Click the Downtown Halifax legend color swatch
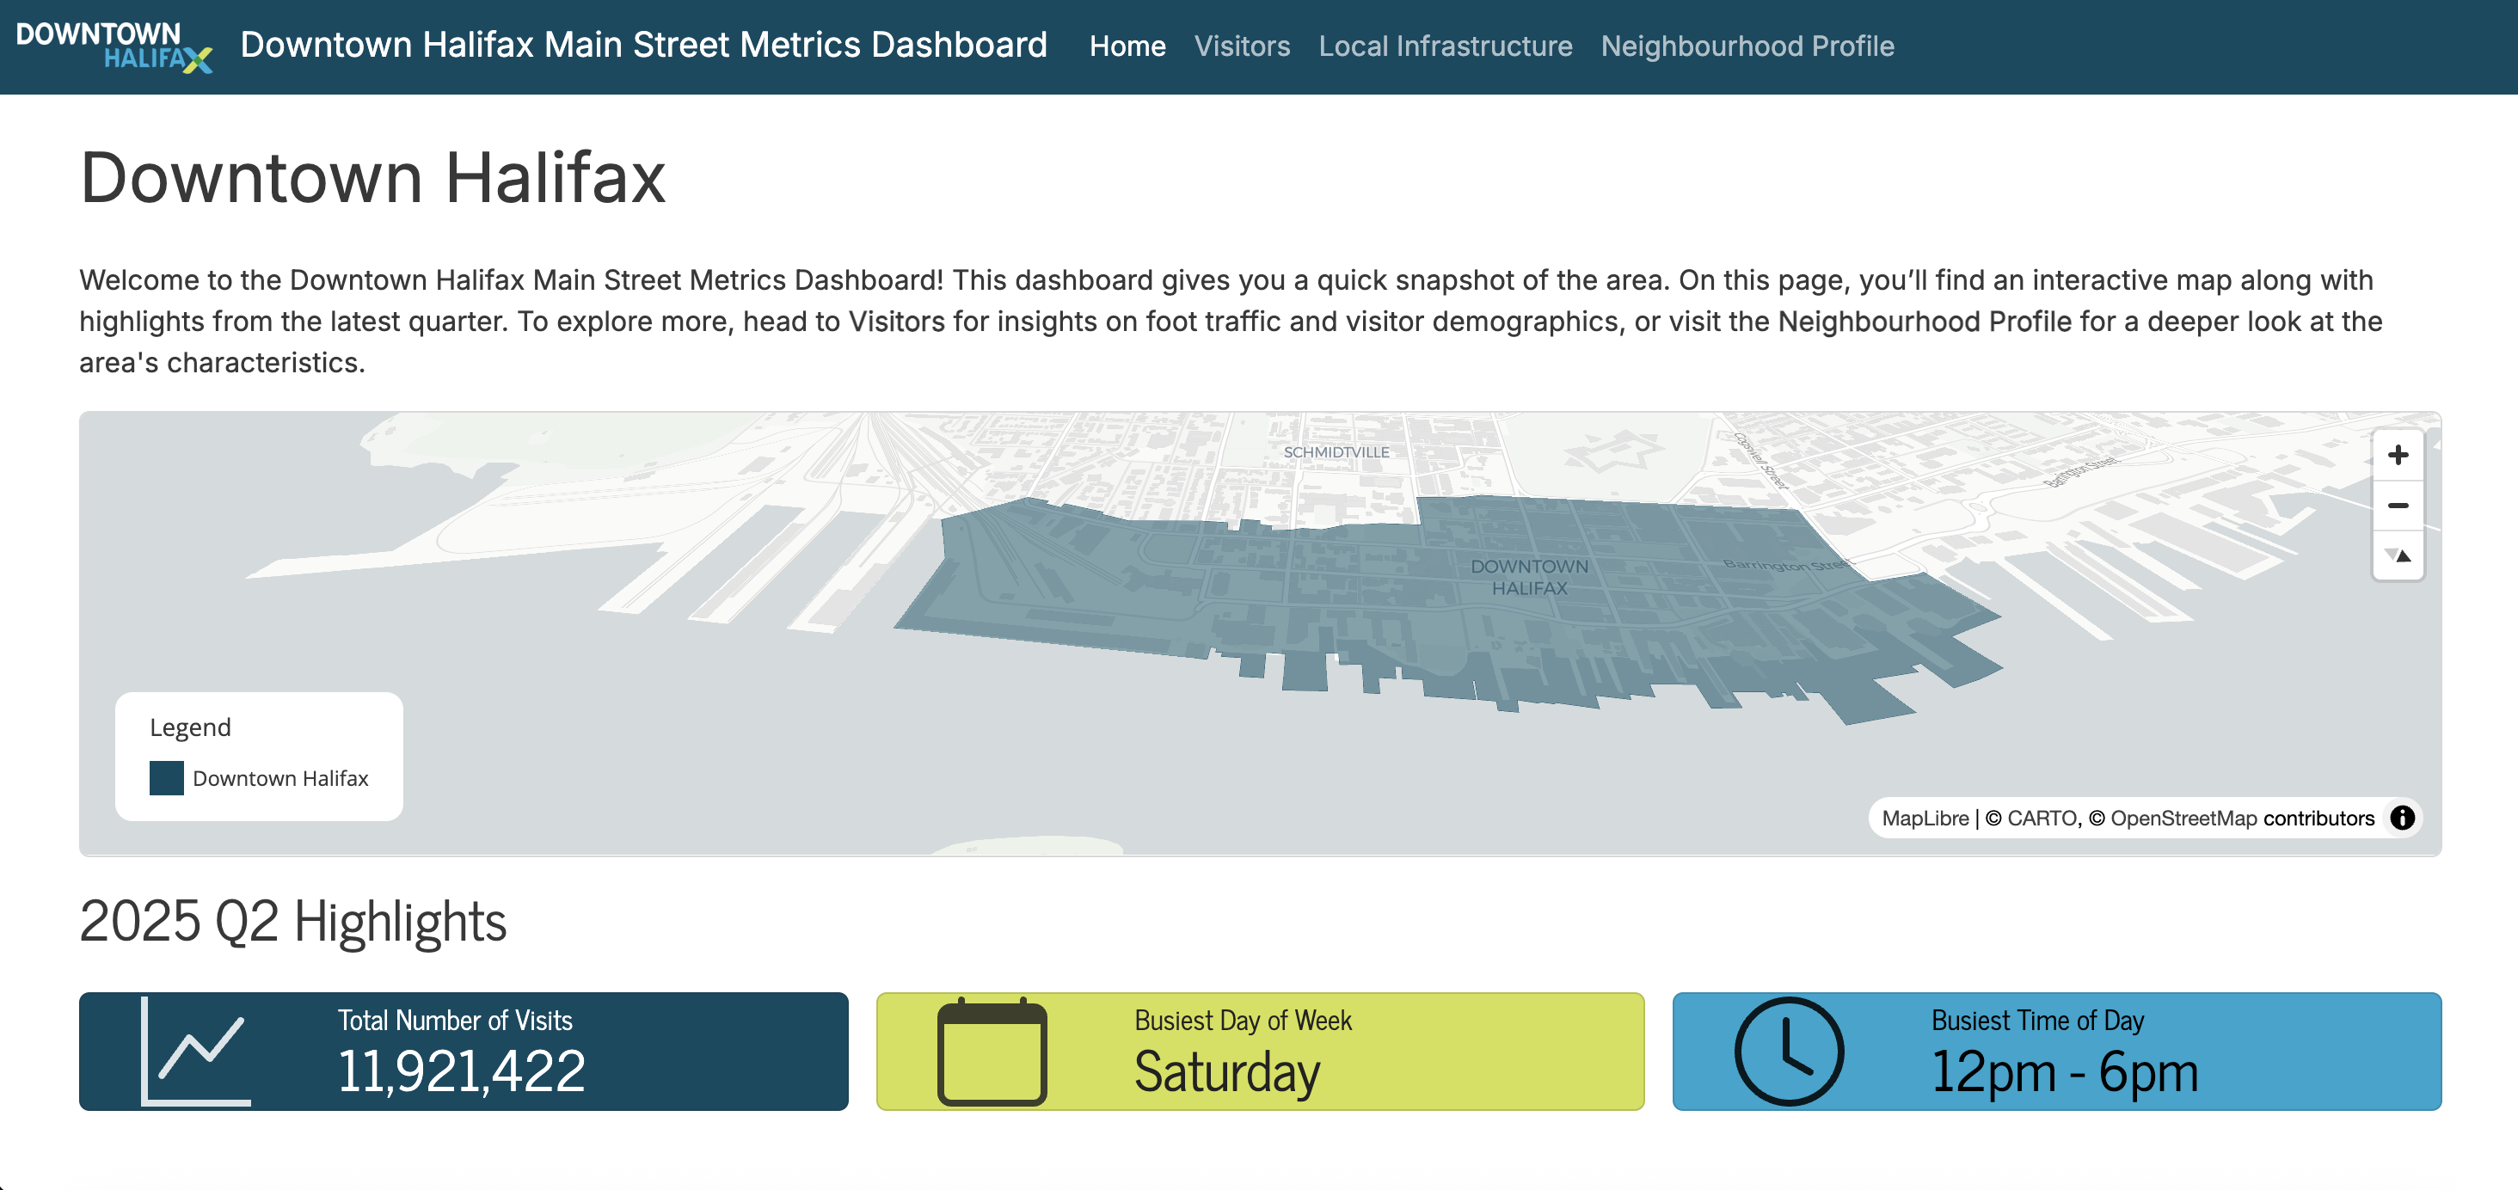The image size is (2518, 1190). 166,779
